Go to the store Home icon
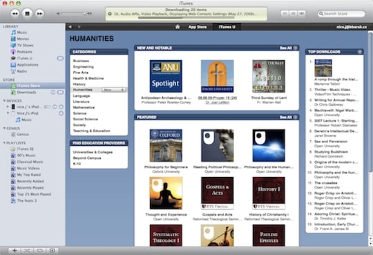 pos(178,27)
